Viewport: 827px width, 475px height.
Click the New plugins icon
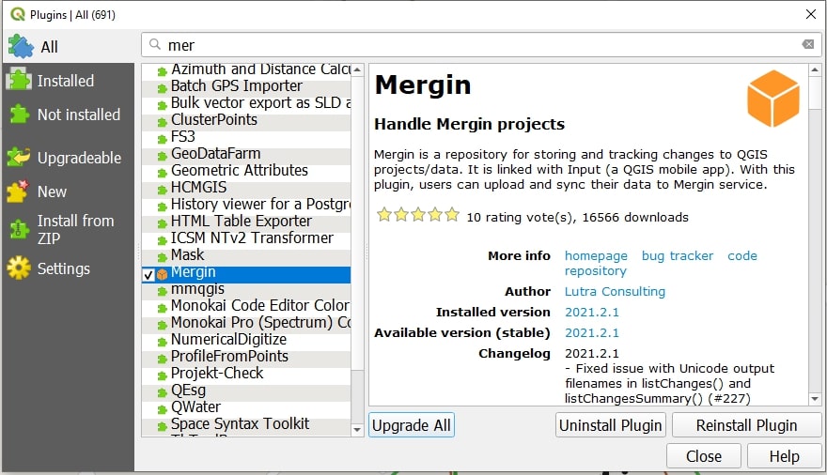pos(19,192)
